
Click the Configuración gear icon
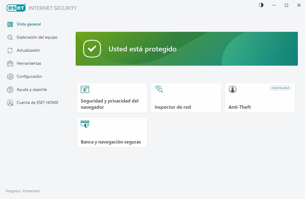[x=10, y=76]
